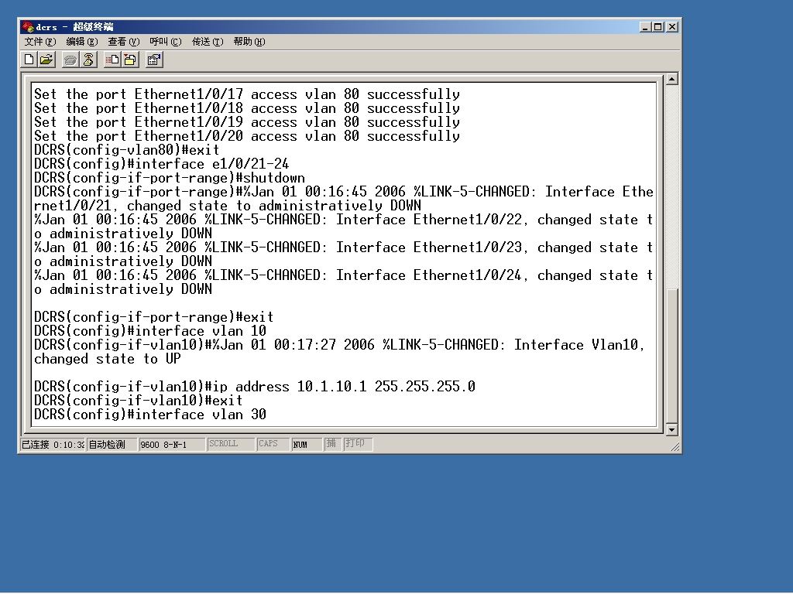The width and height of the screenshot is (793, 594).
Task: Click the 'ip address 10.1.10.1 255.255.255.0' line
Action: click(x=254, y=387)
